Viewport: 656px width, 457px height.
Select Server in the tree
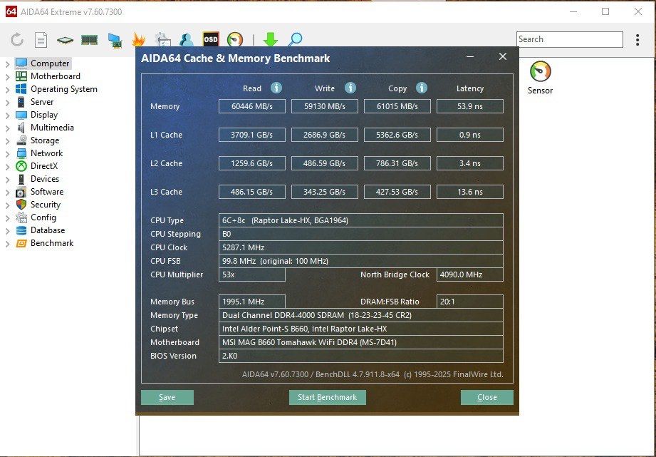(42, 102)
